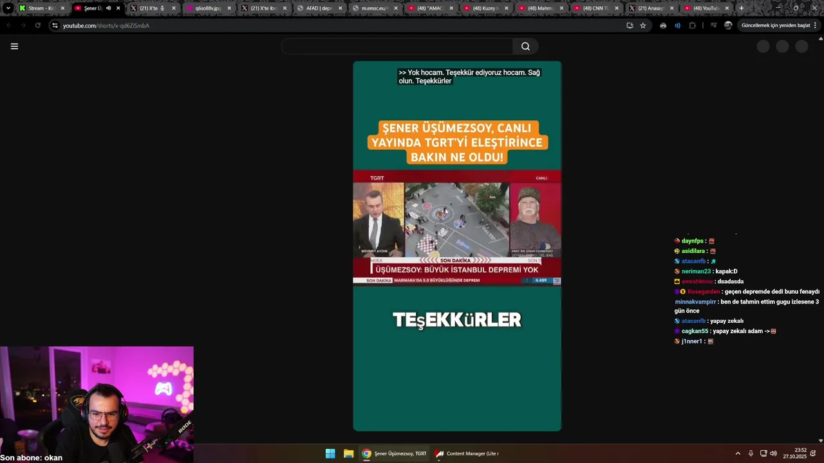Open the Windows Start menu

(x=330, y=453)
